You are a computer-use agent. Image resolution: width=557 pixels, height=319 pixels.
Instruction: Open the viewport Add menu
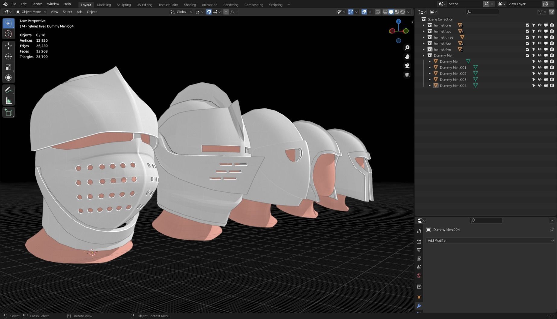pyautogui.click(x=79, y=12)
